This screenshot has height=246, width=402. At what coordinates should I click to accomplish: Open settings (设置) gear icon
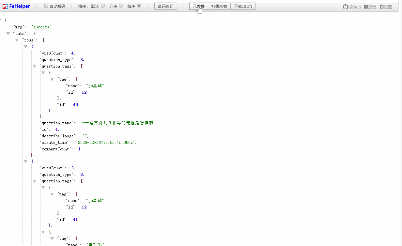381,7
